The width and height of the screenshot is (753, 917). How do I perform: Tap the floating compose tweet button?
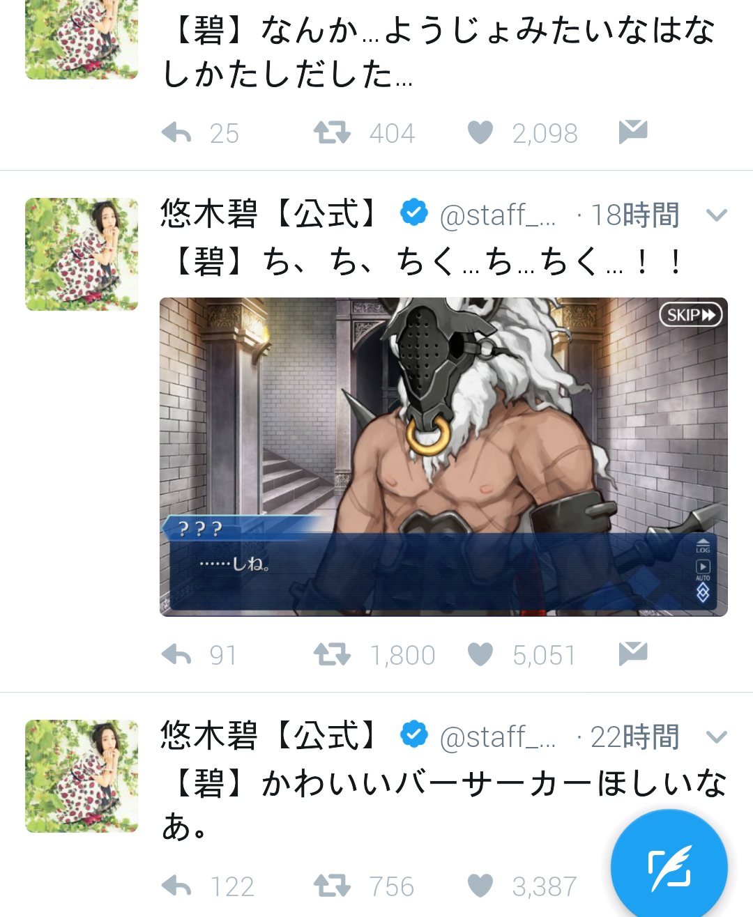click(x=669, y=868)
